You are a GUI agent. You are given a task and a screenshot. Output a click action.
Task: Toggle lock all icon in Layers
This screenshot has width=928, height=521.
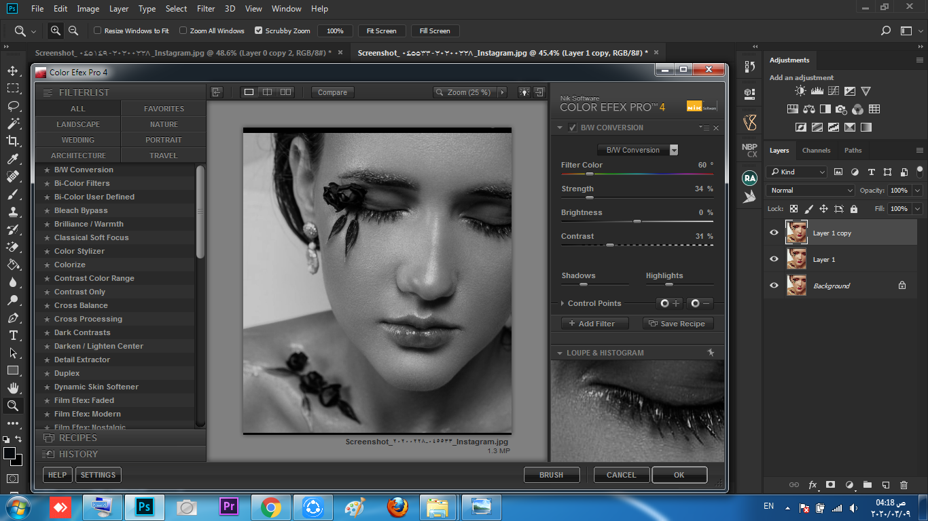pyautogui.click(x=854, y=209)
